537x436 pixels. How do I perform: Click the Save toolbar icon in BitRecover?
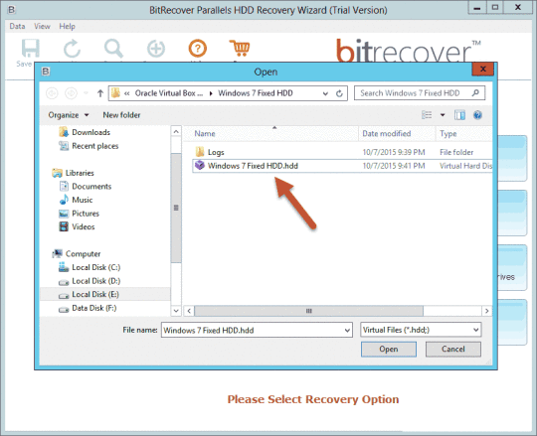[30, 49]
